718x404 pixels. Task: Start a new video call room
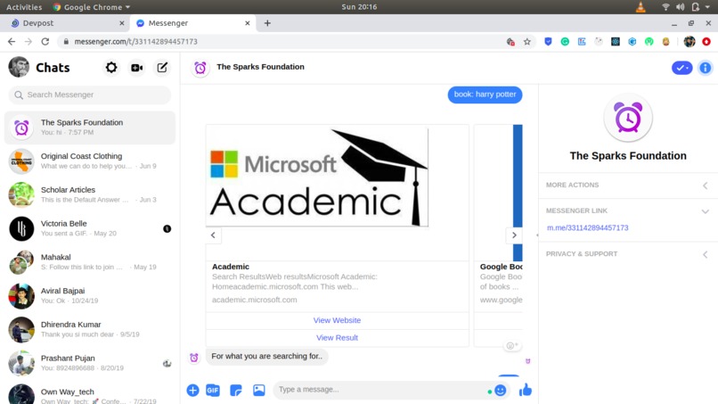tap(137, 68)
